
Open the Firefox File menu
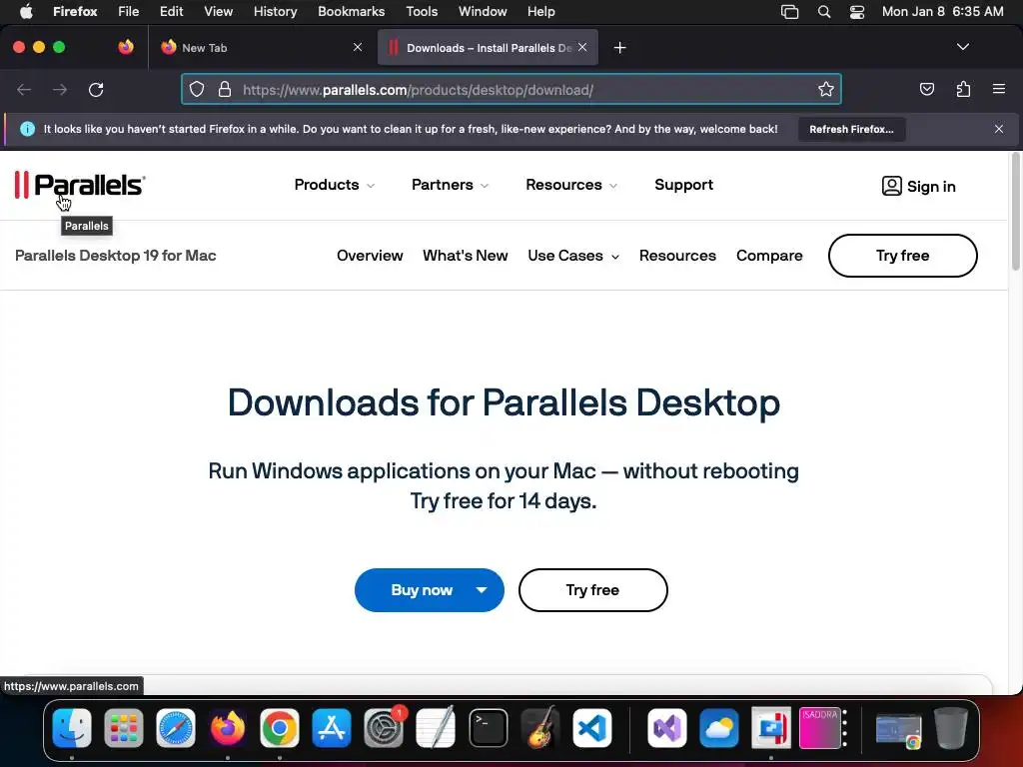[128, 12]
